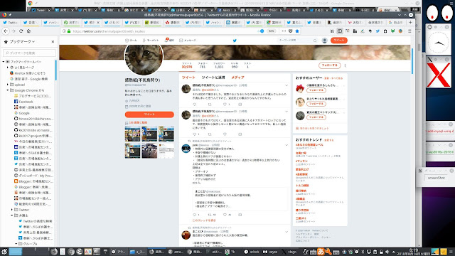Click the bookmarks search field

(29, 53)
